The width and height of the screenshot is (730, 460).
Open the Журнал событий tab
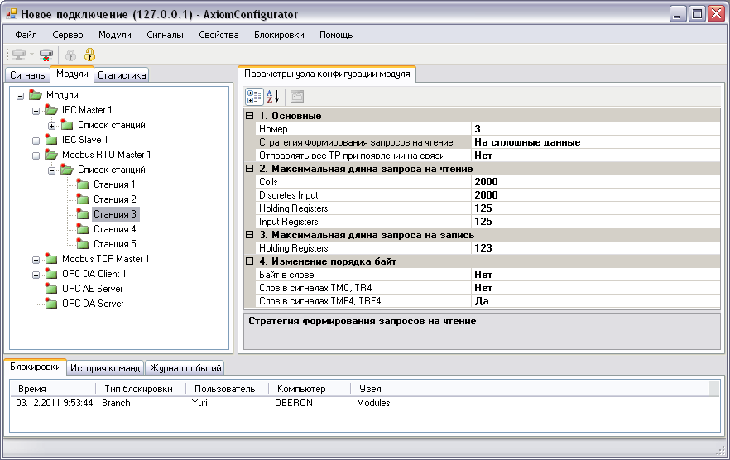coord(185,368)
